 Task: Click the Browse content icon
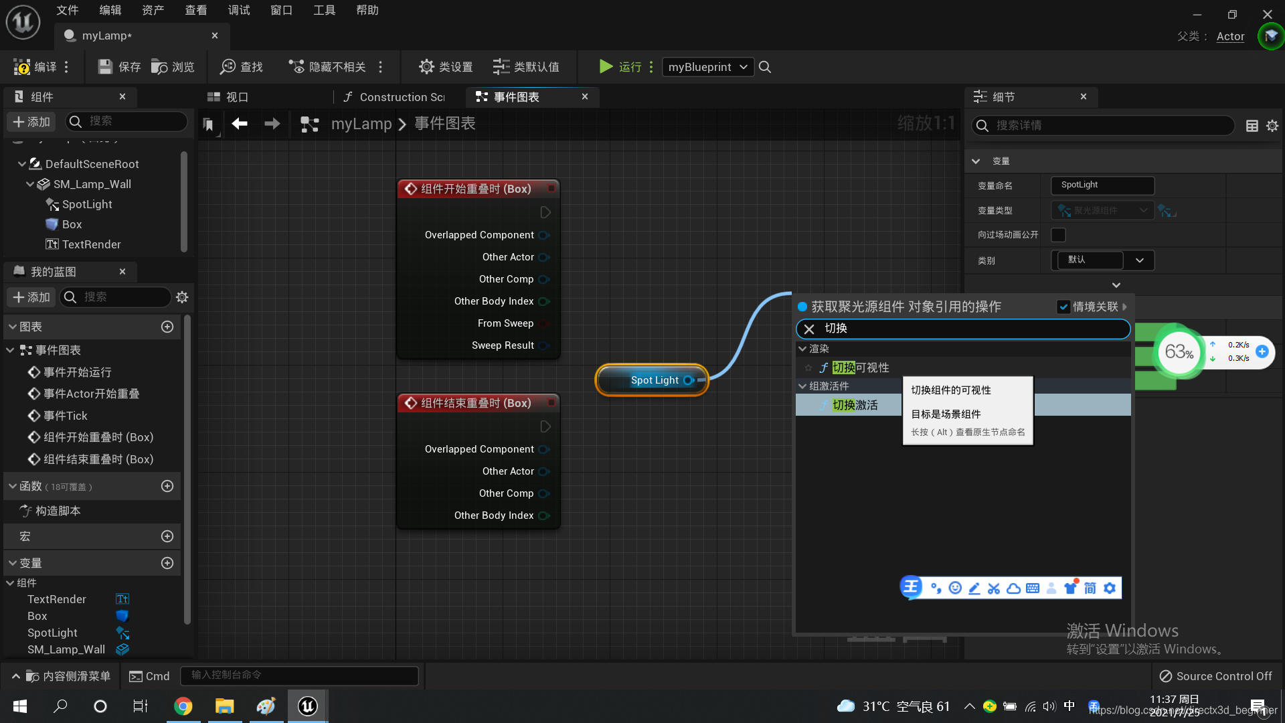(x=159, y=67)
